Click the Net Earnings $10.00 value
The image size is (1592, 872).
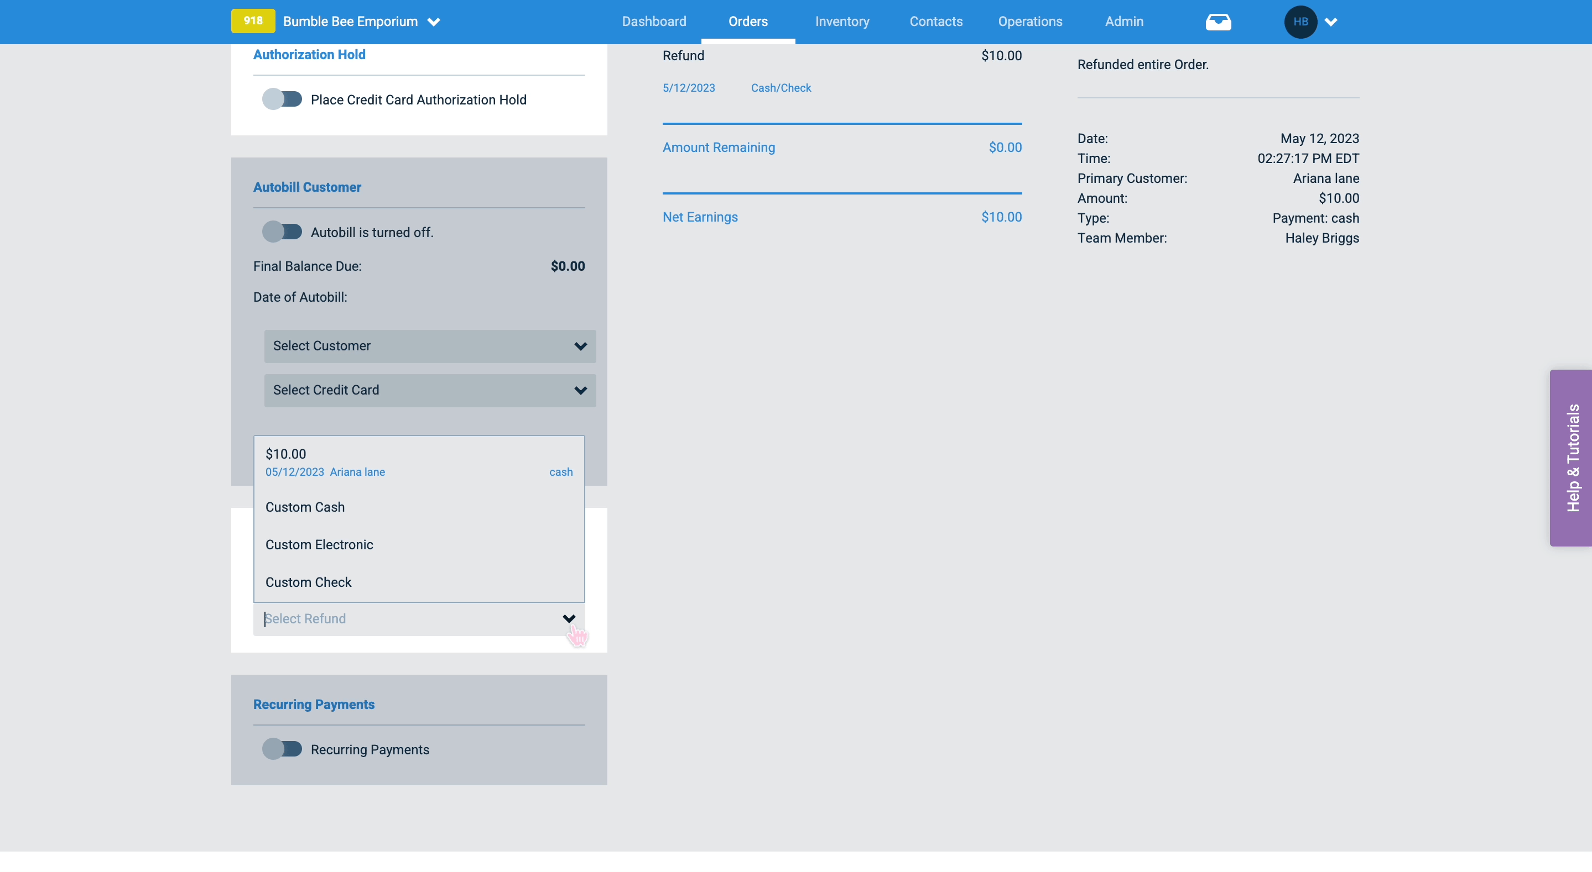1001,217
